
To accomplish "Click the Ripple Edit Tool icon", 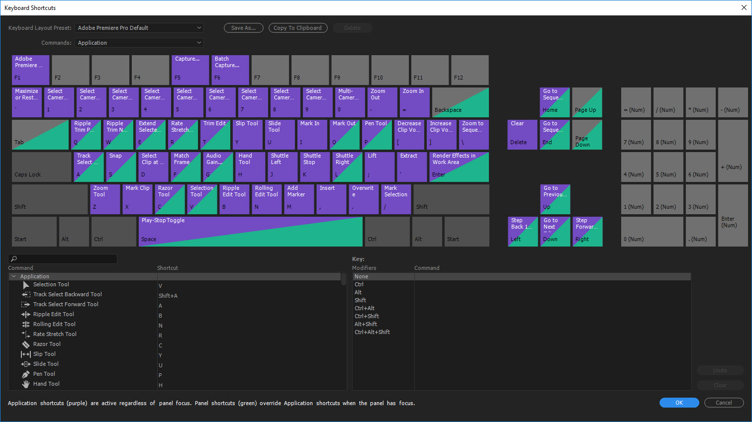I will (x=26, y=315).
